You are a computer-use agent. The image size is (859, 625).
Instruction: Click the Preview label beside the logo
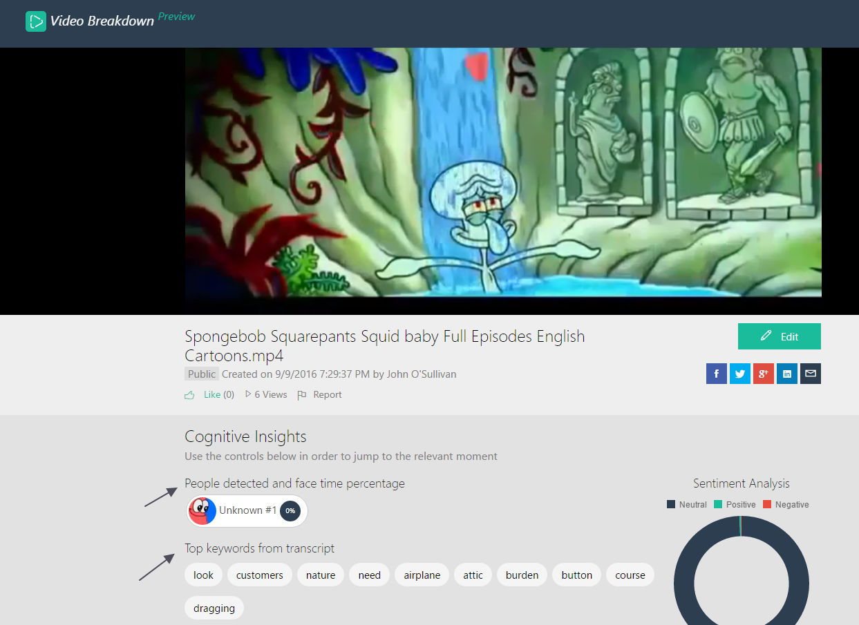pos(177,16)
